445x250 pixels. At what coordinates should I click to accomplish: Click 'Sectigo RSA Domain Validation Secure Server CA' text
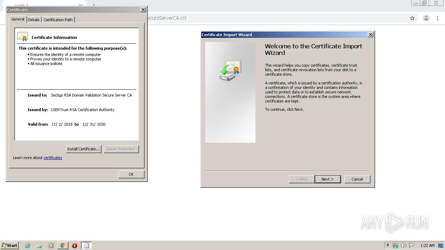(91, 95)
